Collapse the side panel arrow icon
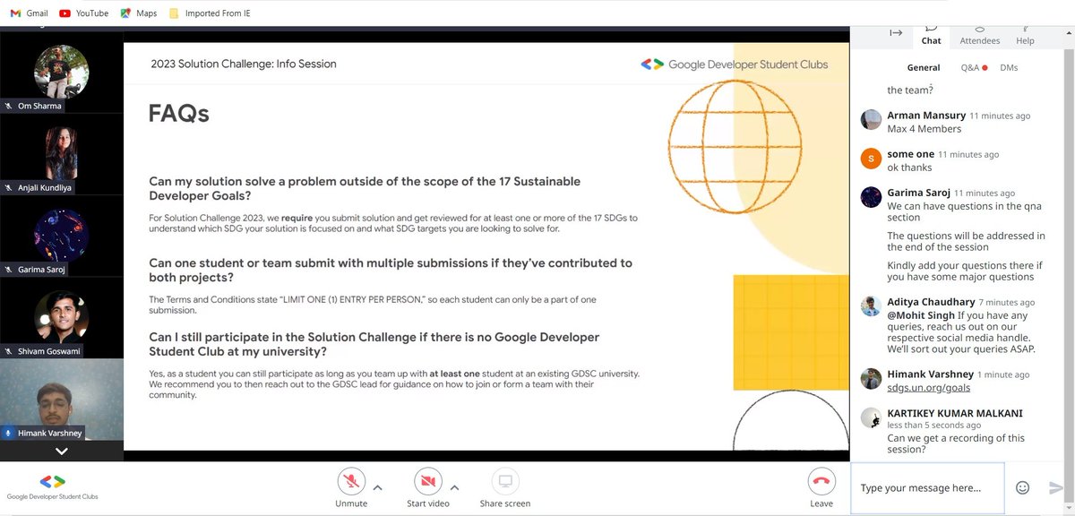Image resolution: width=1075 pixels, height=516 pixels. pyautogui.click(x=896, y=32)
